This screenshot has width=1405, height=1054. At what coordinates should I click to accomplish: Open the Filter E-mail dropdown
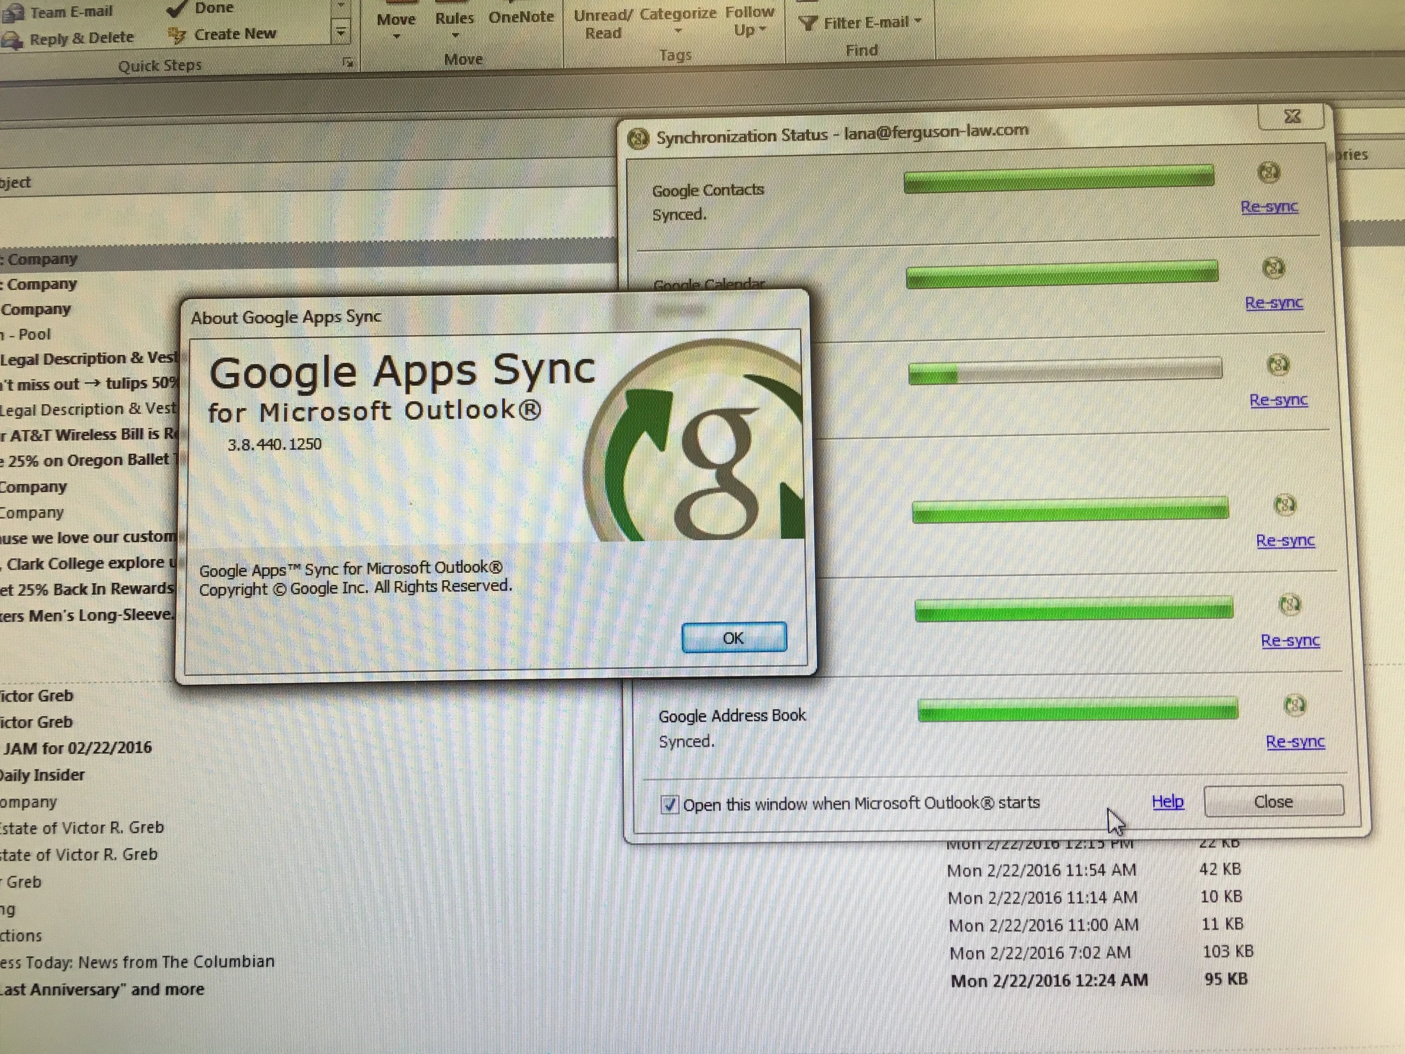pyautogui.click(x=918, y=21)
